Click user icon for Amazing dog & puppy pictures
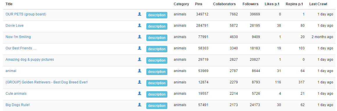Viewport: 337px width, 111px height. click(x=139, y=59)
